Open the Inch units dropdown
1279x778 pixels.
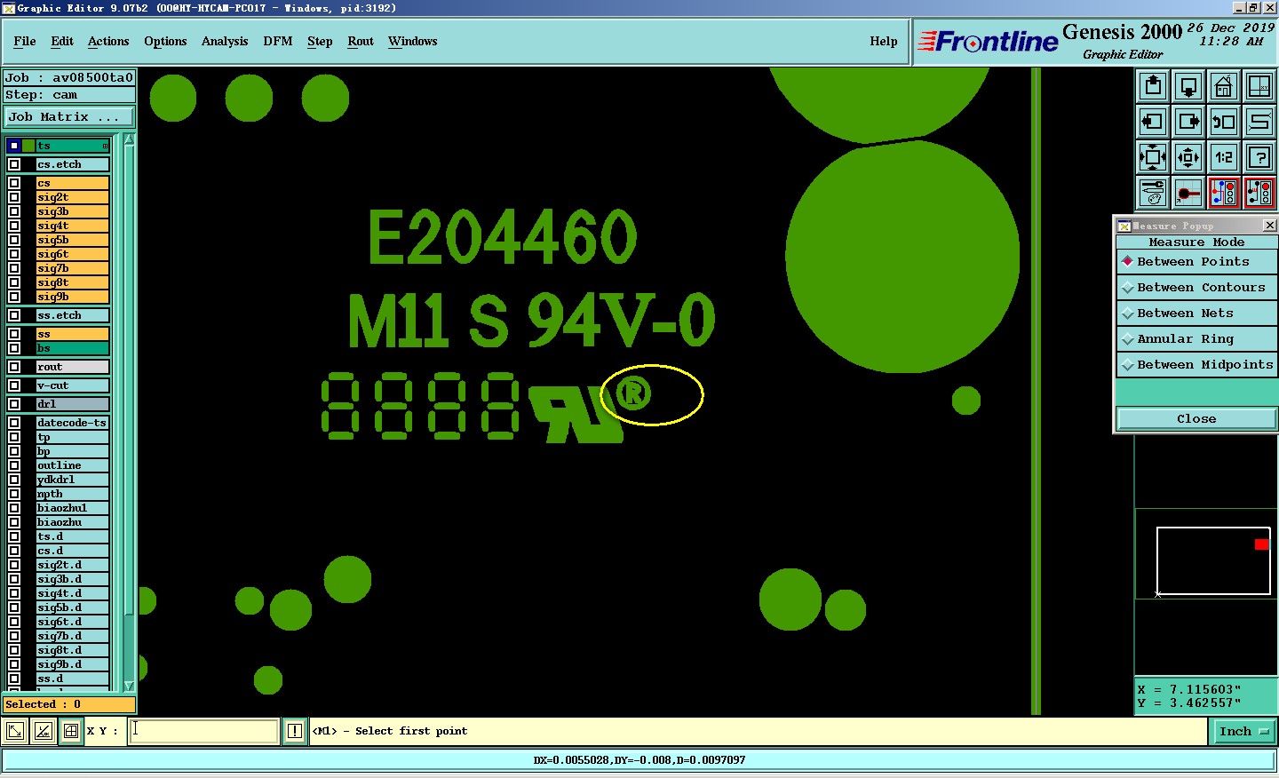coord(1243,732)
